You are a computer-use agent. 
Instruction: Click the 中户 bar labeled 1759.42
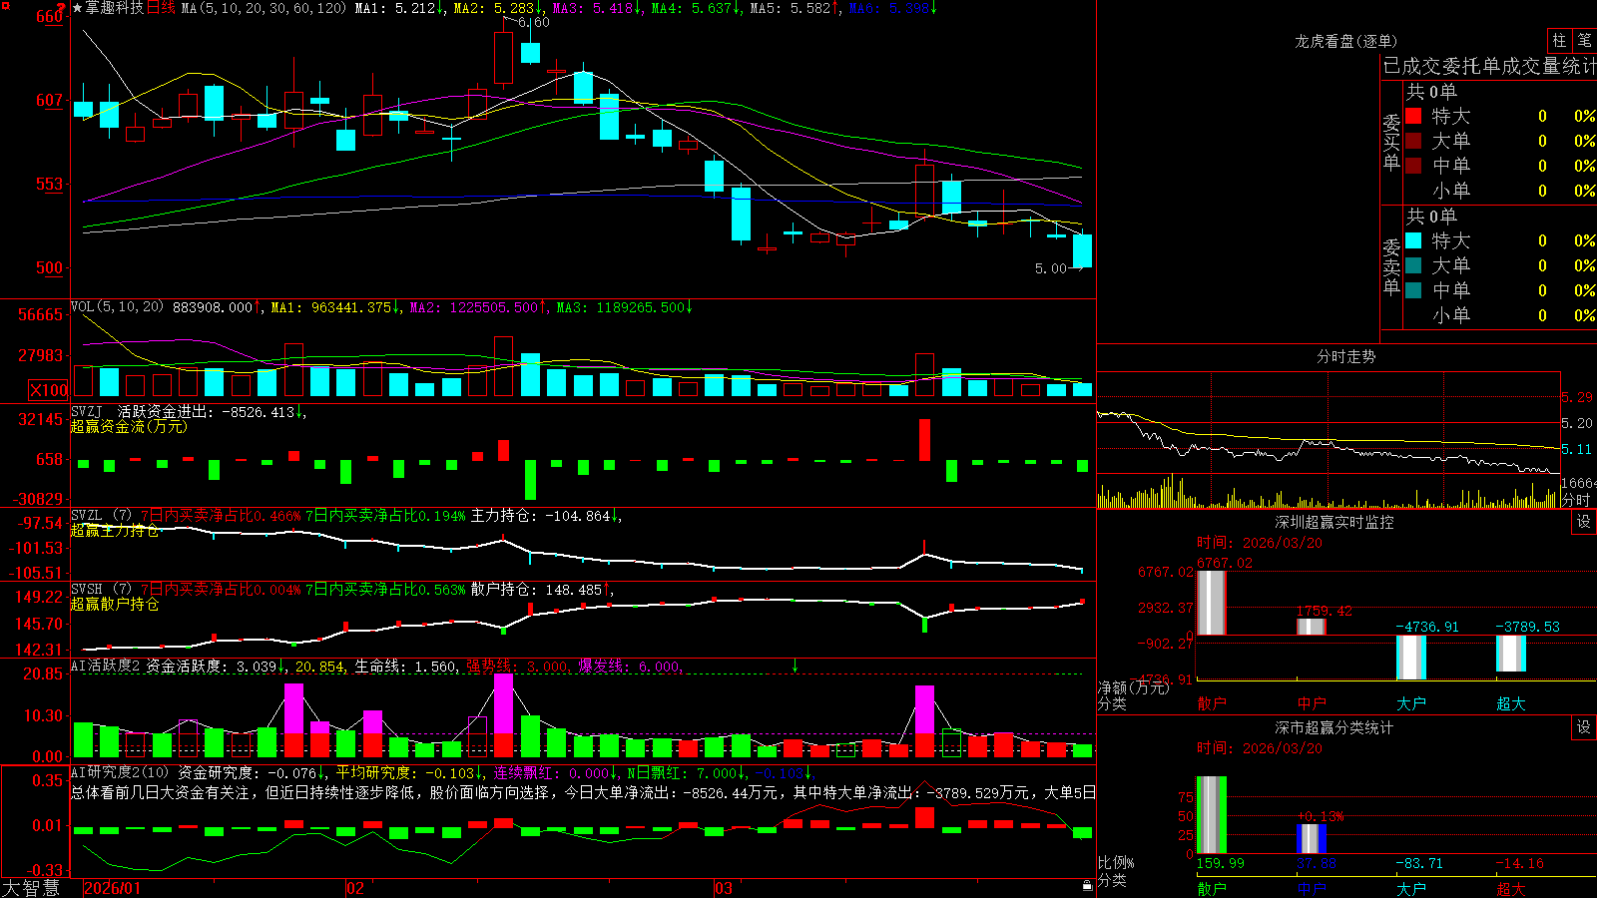tap(1311, 627)
